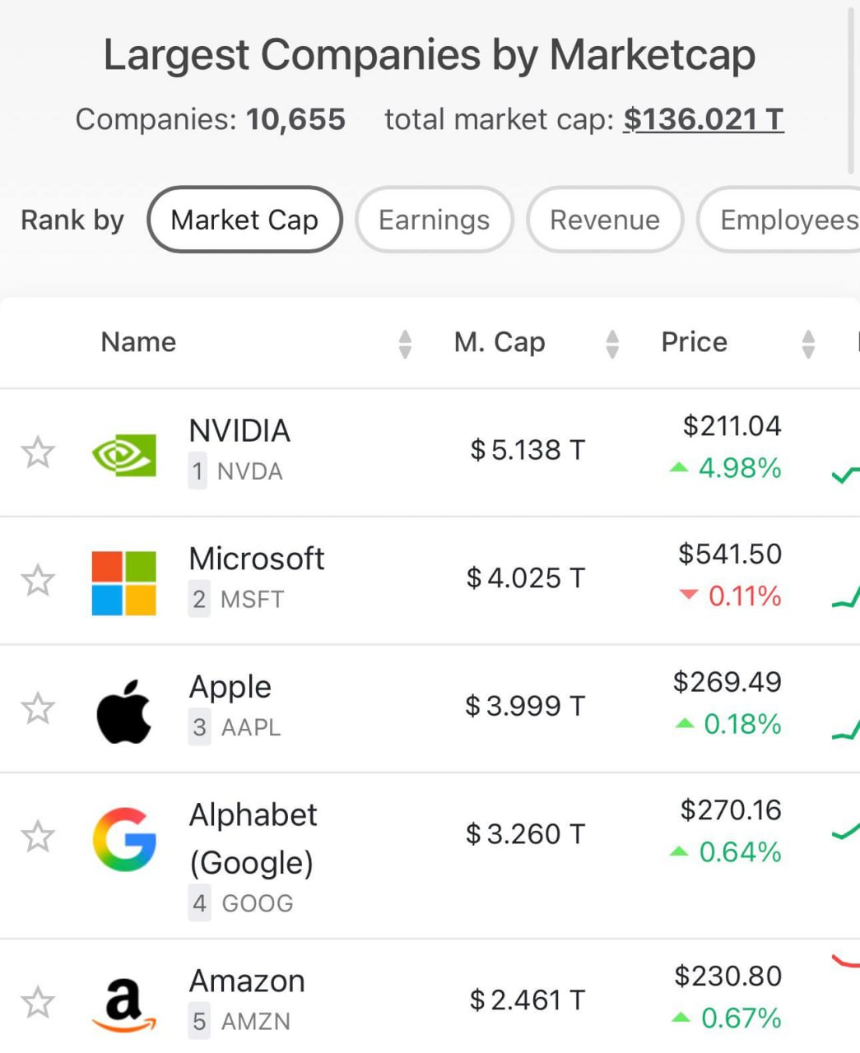Sort by M. Cap column arrows
This screenshot has height=1053, width=860.
coord(611,343)
